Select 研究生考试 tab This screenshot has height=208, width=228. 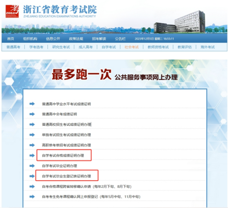61,47
